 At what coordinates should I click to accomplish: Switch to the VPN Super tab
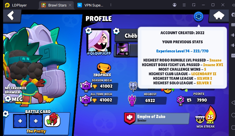[90, 5]
